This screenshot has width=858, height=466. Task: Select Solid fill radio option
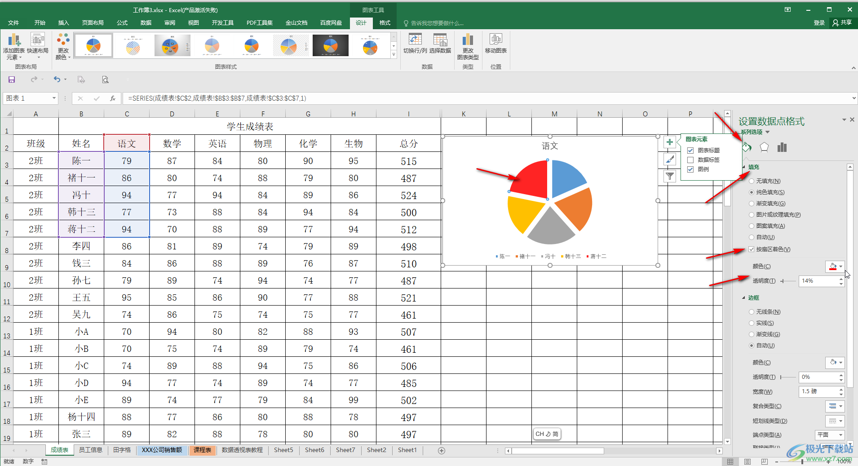(752, 192)
